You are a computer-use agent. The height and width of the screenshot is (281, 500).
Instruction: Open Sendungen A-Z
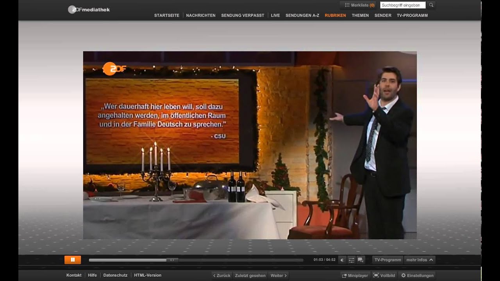[302, 16]
